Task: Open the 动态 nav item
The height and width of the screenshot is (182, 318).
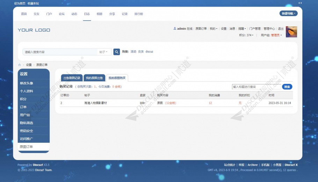Action: 74,14
